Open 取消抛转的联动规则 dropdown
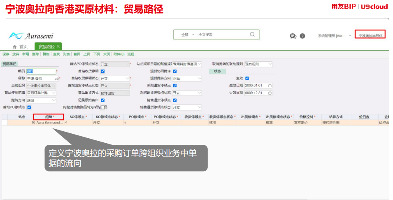Screen dimensions: 393x200 coord(258,64)
